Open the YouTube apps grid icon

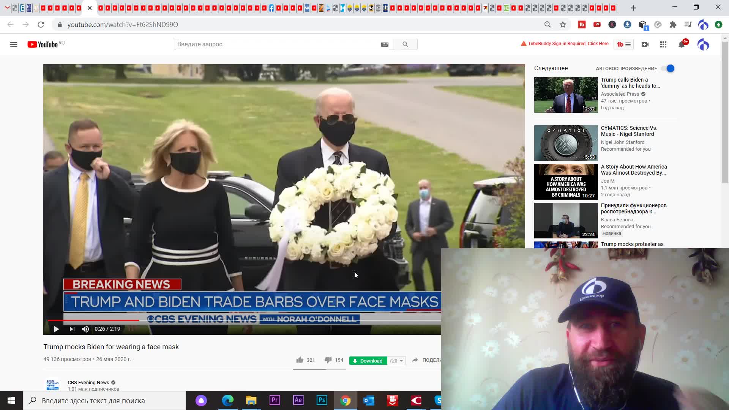click(x=663, y=44)
